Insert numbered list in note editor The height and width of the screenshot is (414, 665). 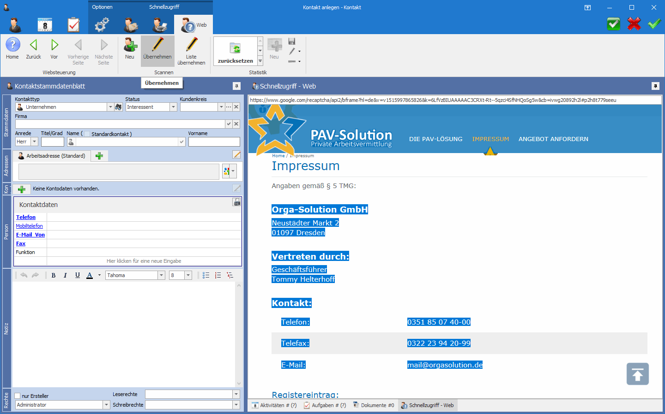pyautogui.click(x=218, y=275)
